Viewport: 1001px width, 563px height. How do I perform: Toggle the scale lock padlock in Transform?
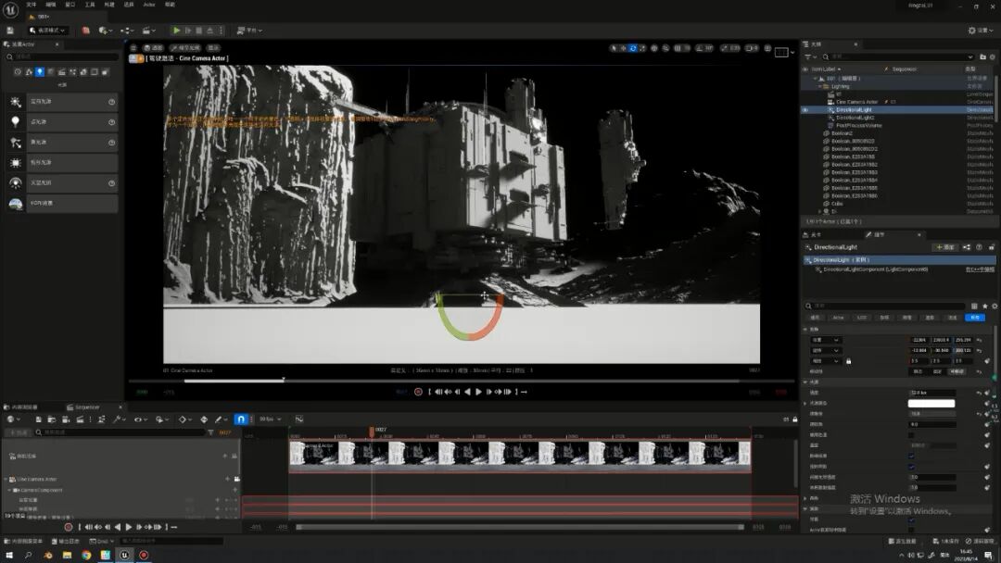tap(848, 361)
